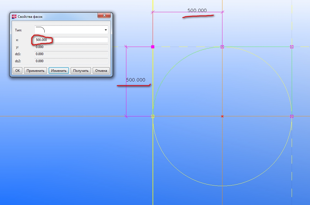Click the Применить button
Viewport: 310px width, 205px height.
pyautogui.click(x=36, y=71)
